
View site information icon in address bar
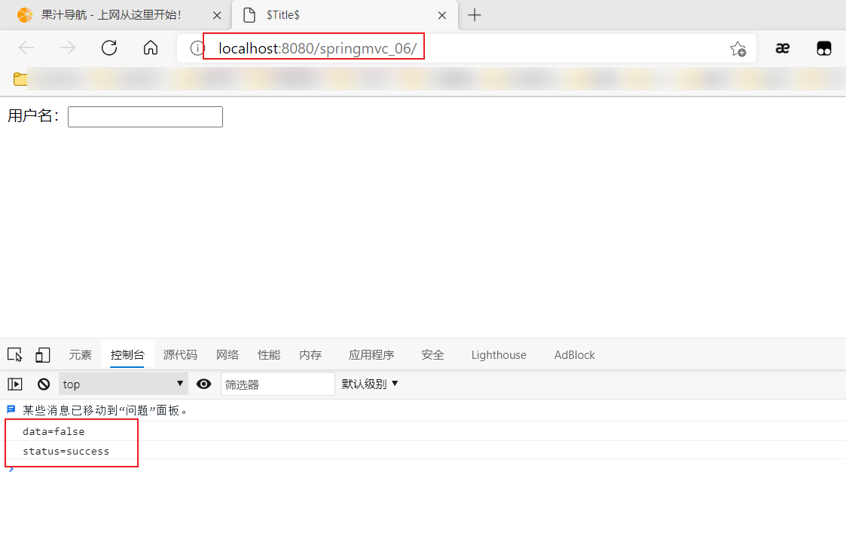point(197,49)
